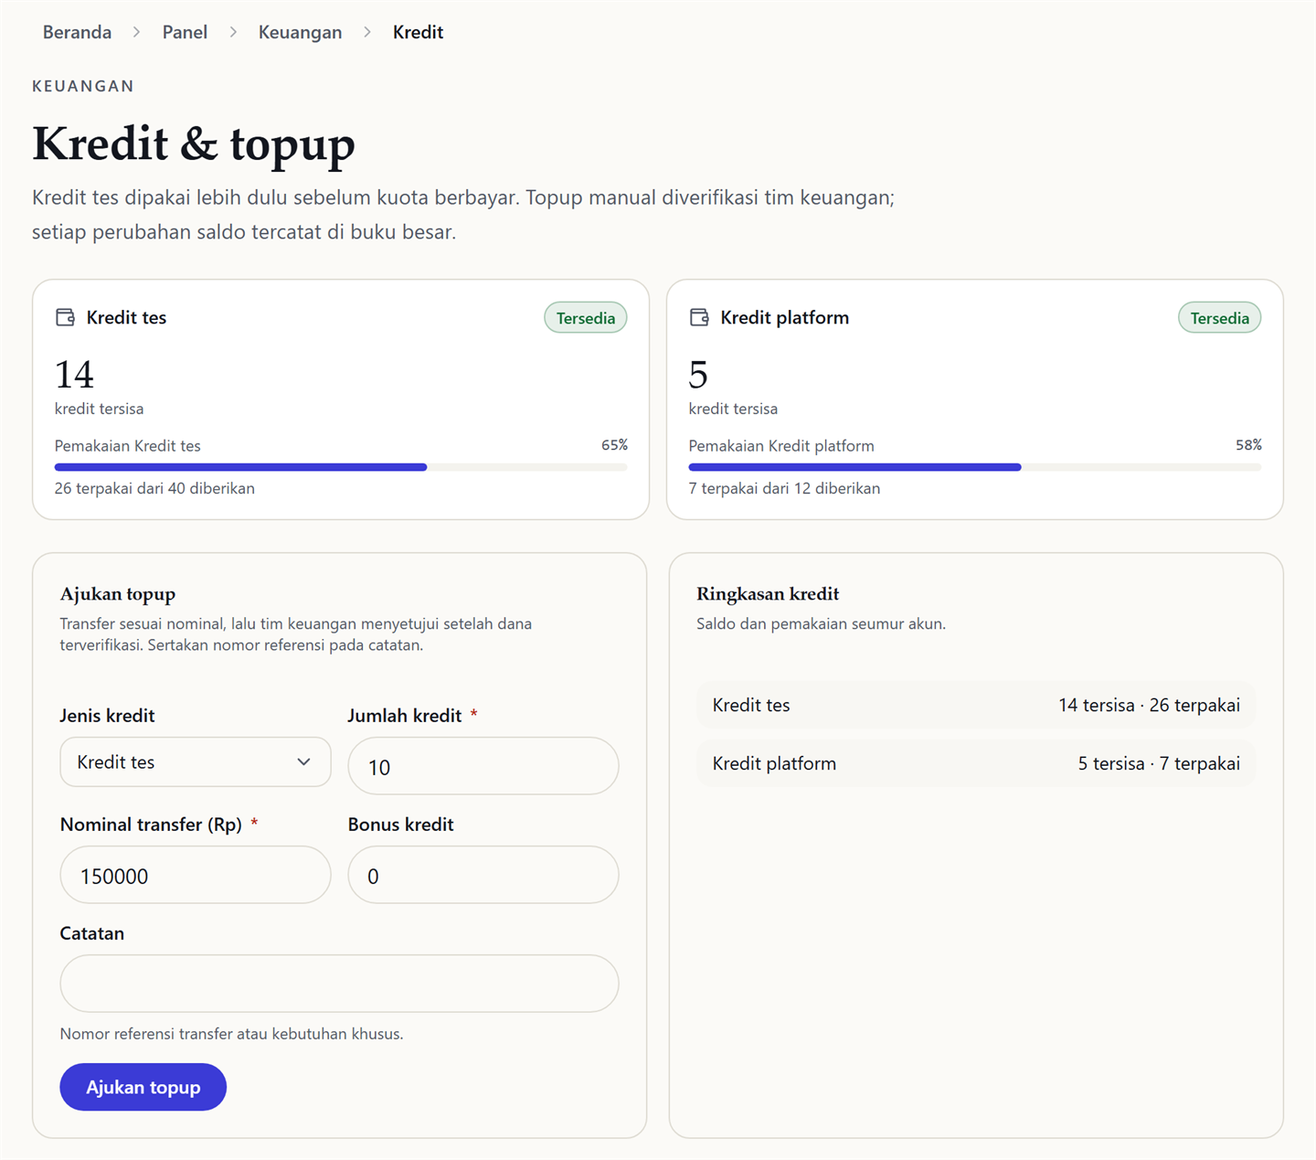
Task: Focus the Bonus kredit input field
Action: point(483,875)
